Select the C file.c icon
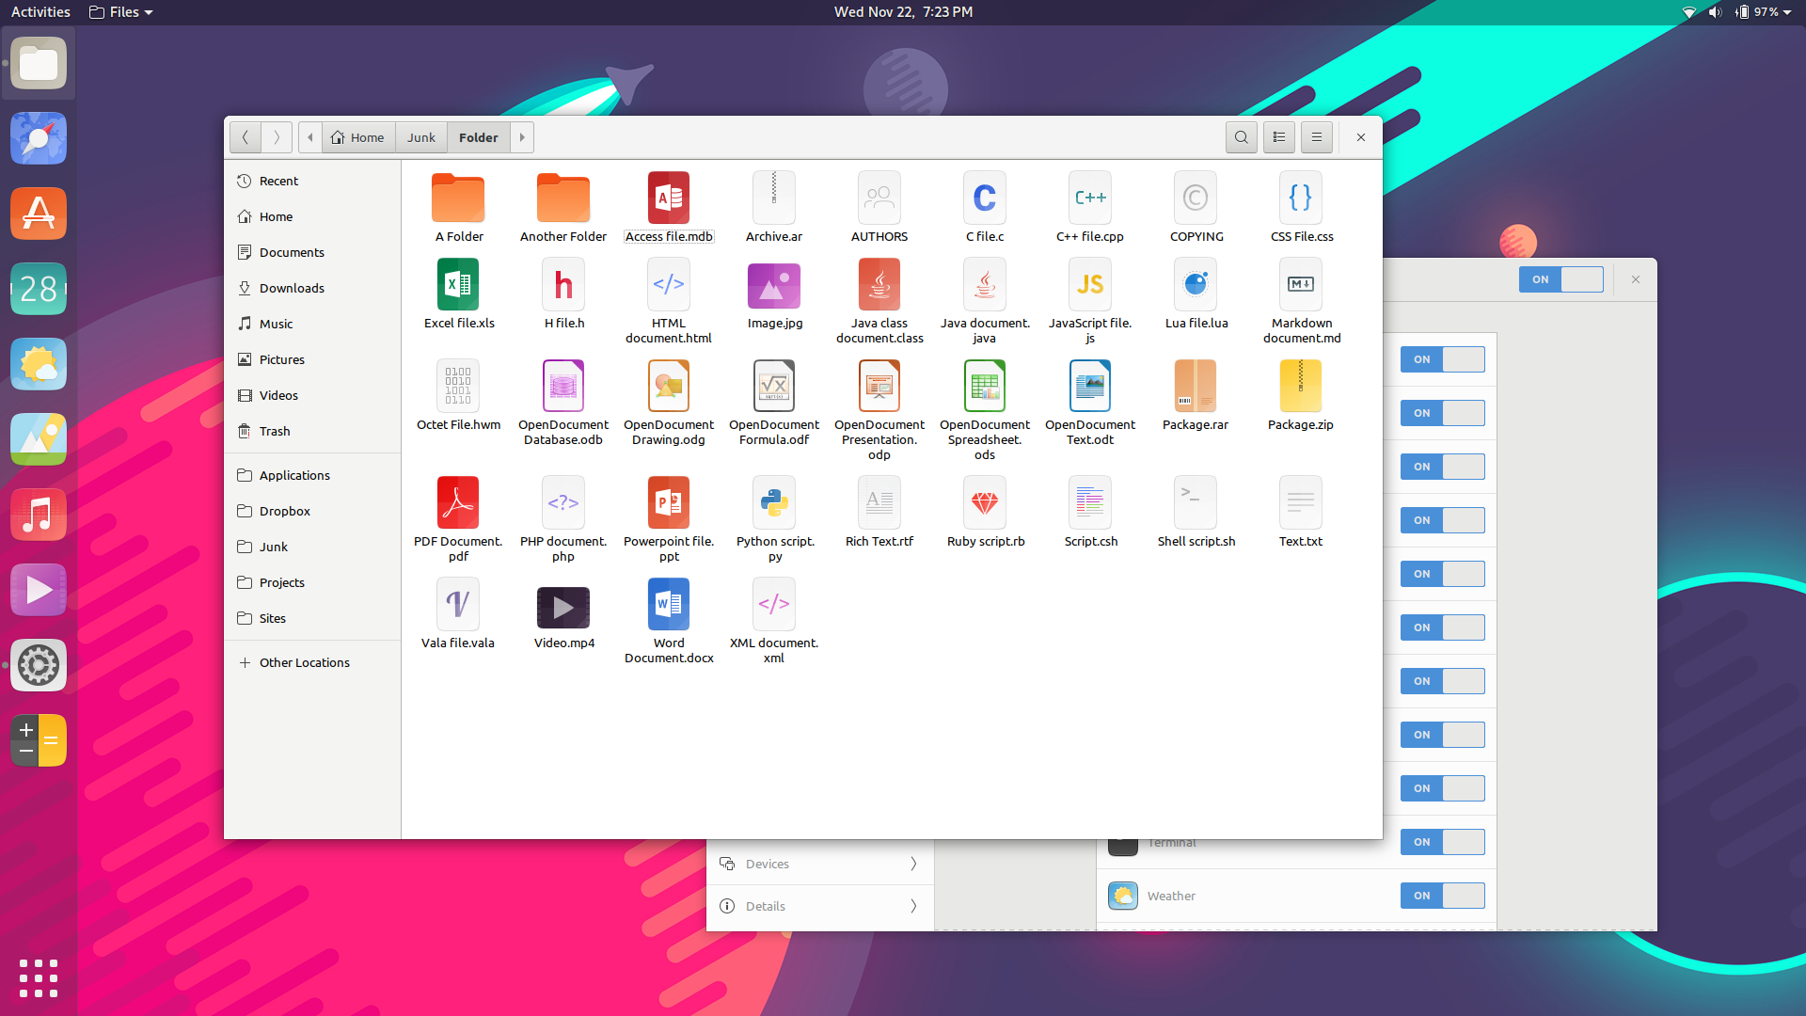The width and height of the screenshot is (1806, 1016). (x=985, y=198)
